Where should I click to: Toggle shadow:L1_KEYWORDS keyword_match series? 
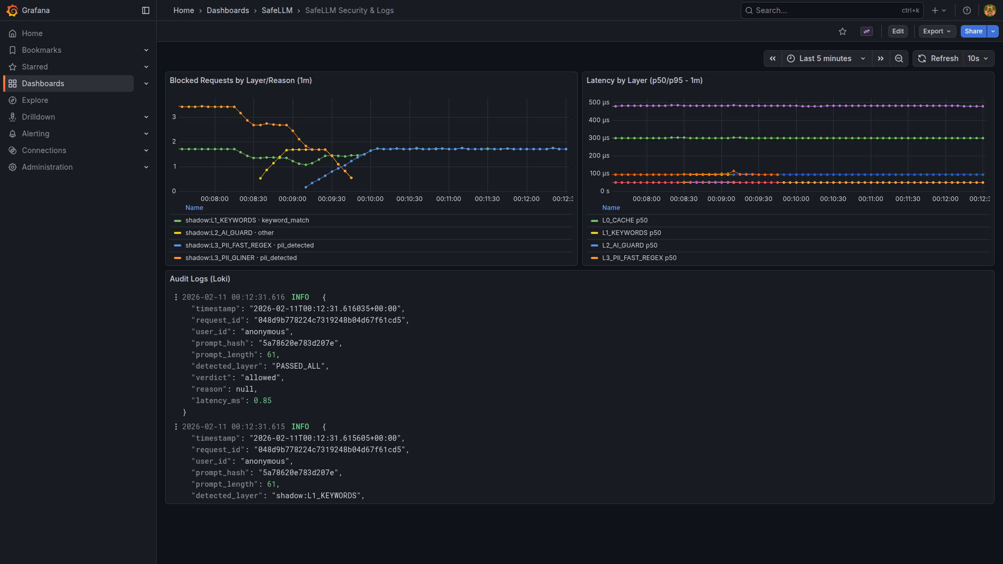click(247, 220)
